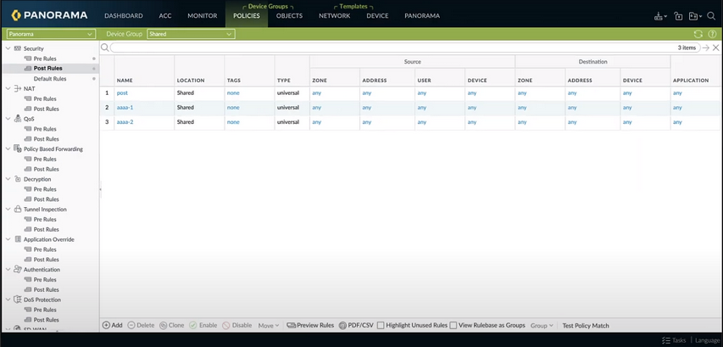This screenshot has width=723, height=347.
Task: Click Test Policy Match button
Action: coord(586,325)
